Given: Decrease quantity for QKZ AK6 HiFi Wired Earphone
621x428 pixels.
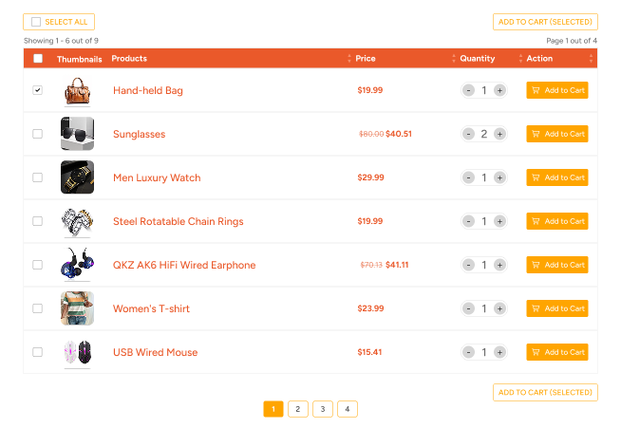Looking at the screenshot, I should pyautogui.click(x=468, y=265).
